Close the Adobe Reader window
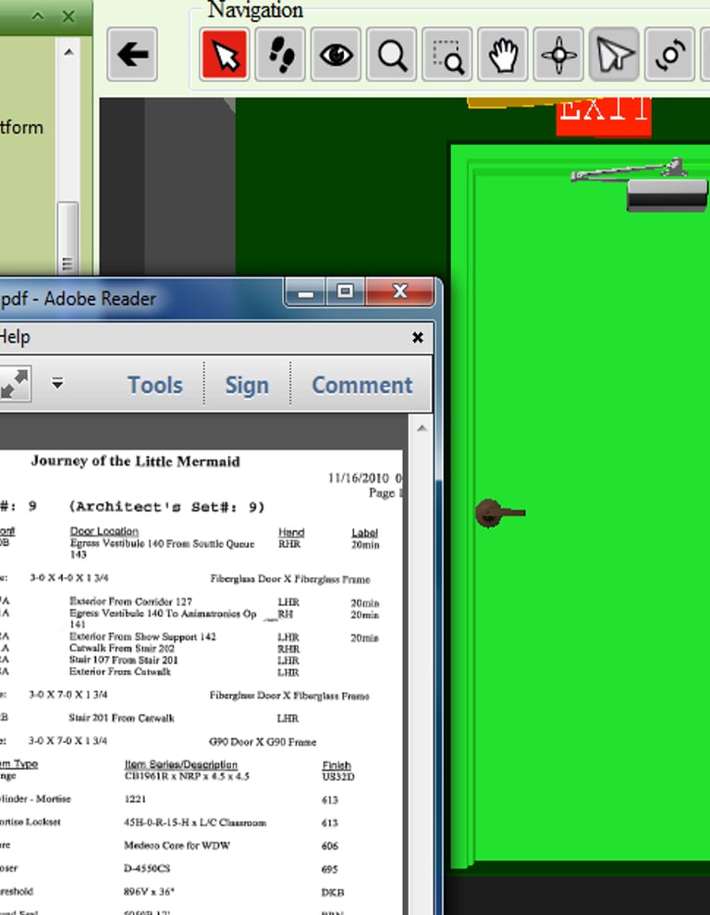Image resolution: width=710 pixels, height=915 pixels. [400, 291]
